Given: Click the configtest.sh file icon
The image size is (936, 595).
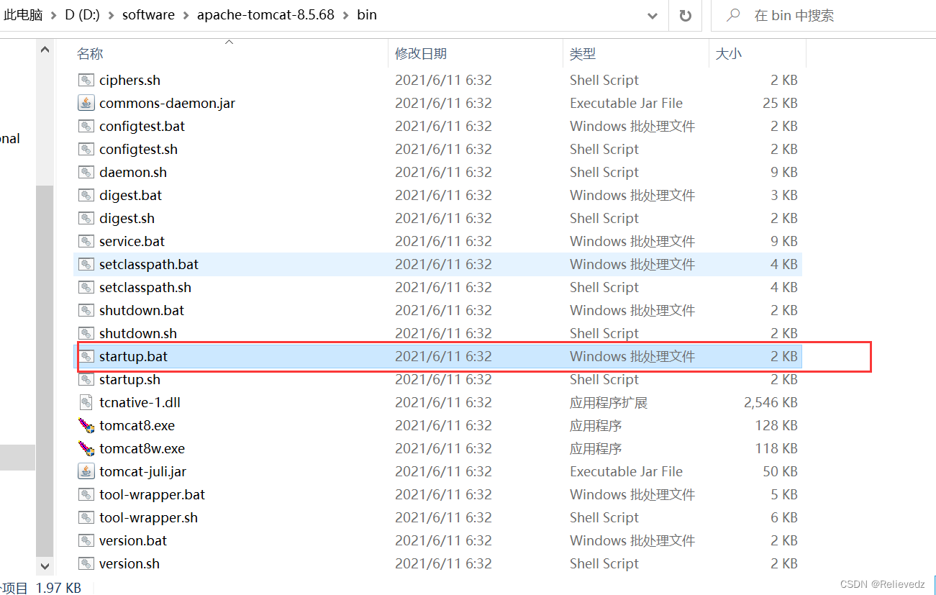Looking at the screenshot, I should [86, 150].
